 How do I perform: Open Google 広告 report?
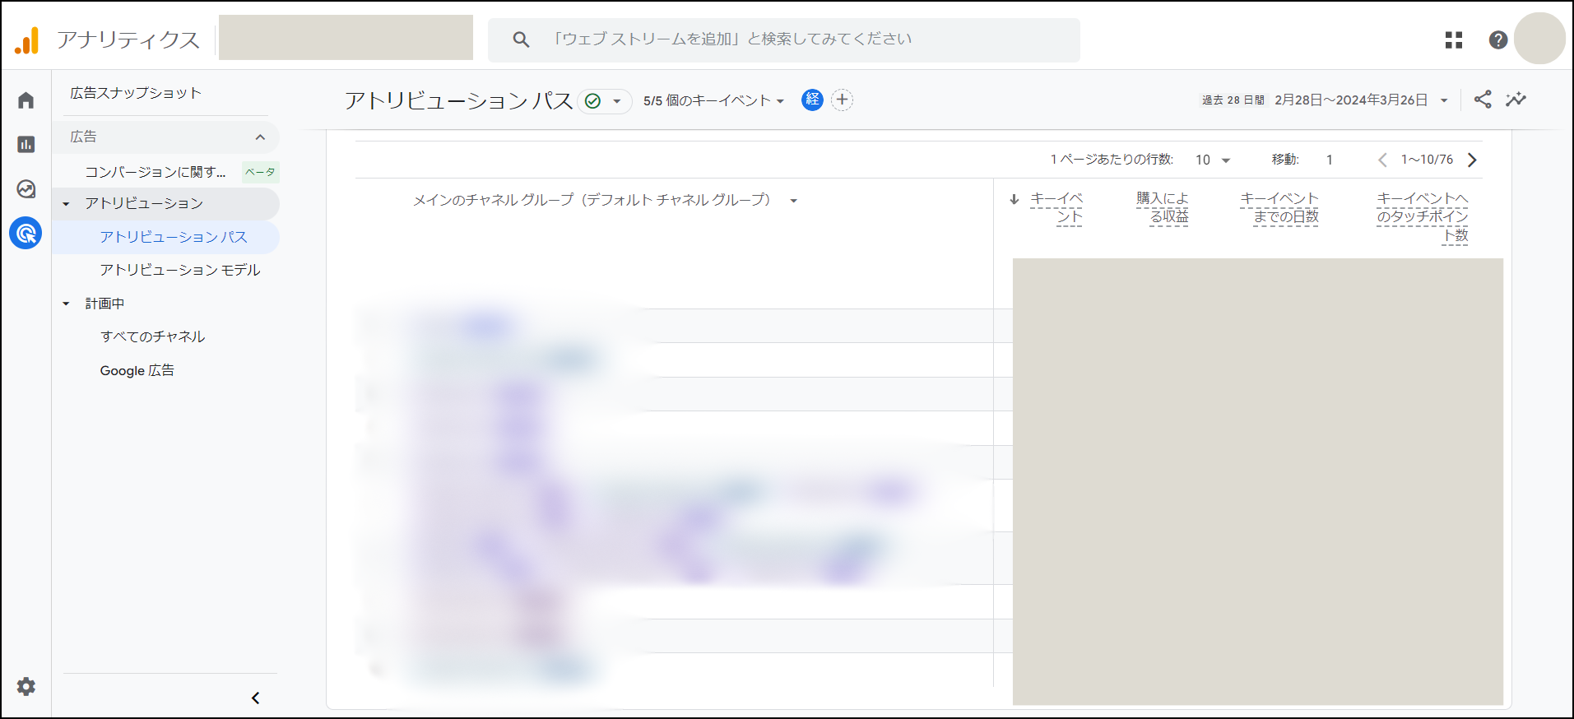(137, 370)
